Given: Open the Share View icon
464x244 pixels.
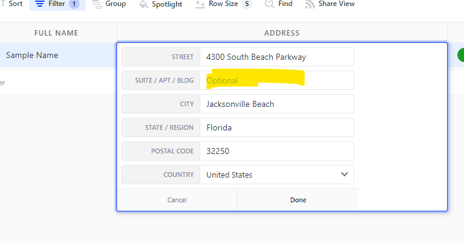Looking at the screenshot, I should [310, 4].
